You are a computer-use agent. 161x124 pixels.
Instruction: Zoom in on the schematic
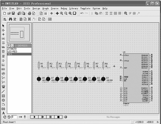click(x=62, y=13)
